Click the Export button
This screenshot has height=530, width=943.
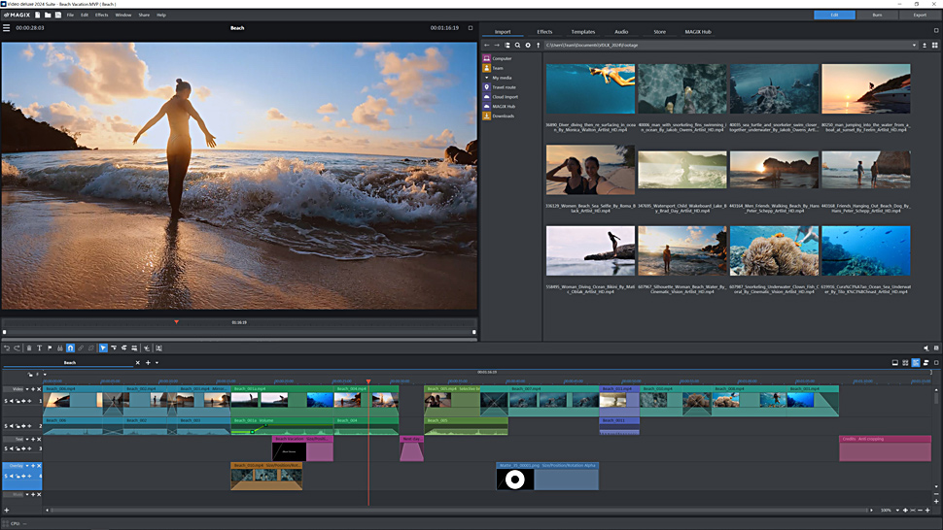point(919,16)
